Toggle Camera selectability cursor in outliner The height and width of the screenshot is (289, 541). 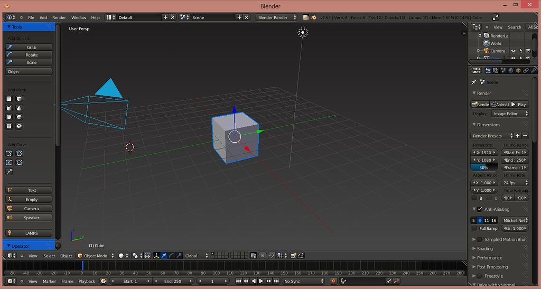521,51
